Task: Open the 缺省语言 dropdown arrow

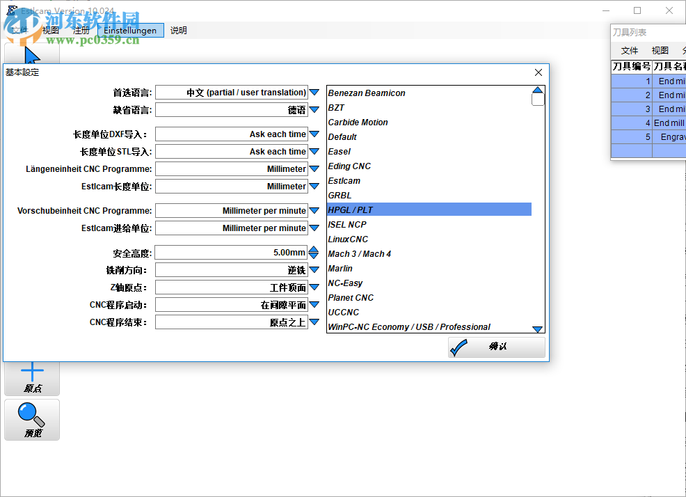Action: 314,110
